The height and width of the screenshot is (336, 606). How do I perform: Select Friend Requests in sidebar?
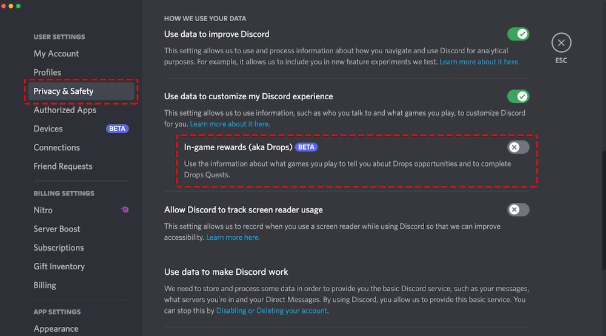point(63,166)
